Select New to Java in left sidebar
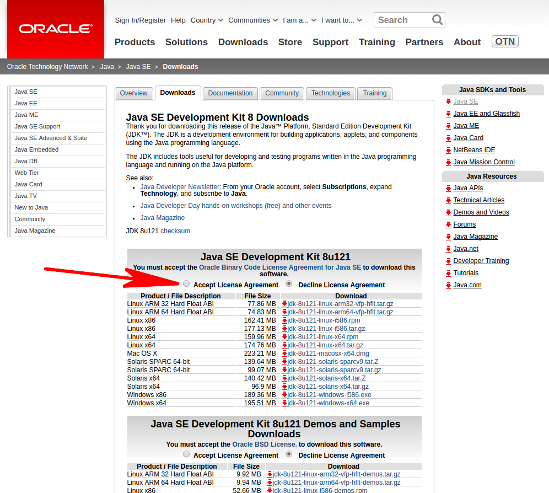549x493 pixels. coord(58,207)
